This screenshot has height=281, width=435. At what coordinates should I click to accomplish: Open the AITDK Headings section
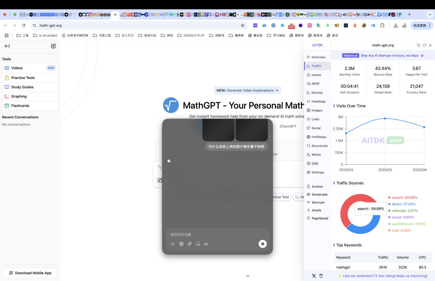[x=317, y=101]
